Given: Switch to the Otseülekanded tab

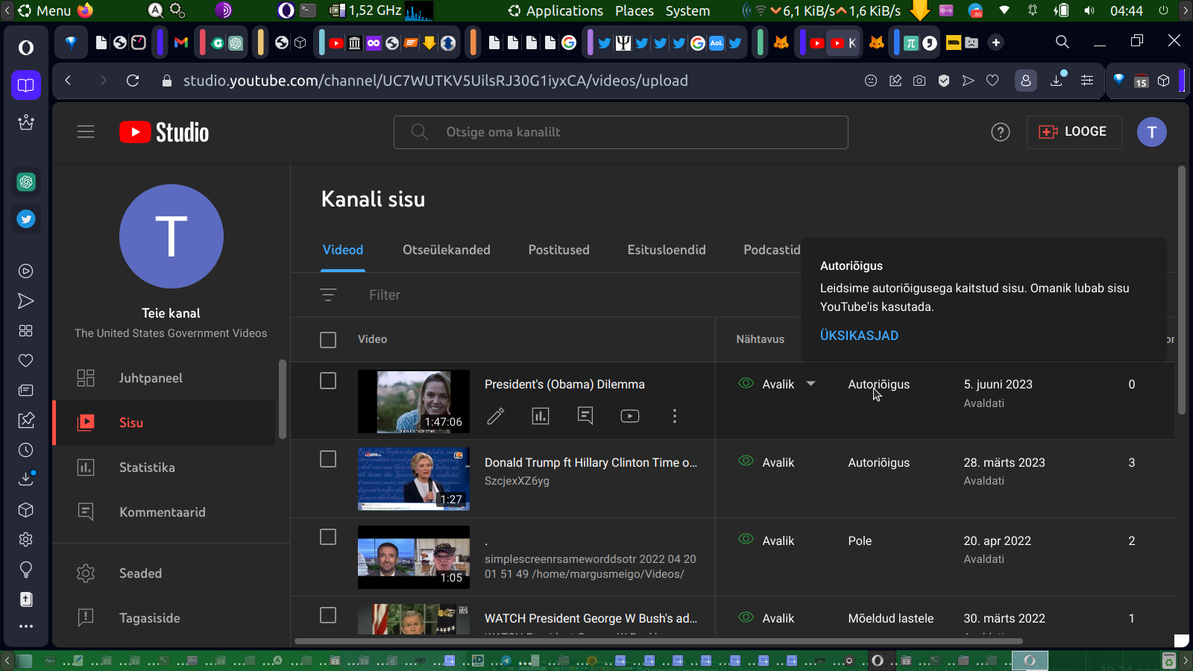Looking at the screenshot, I should pos(447,250).
